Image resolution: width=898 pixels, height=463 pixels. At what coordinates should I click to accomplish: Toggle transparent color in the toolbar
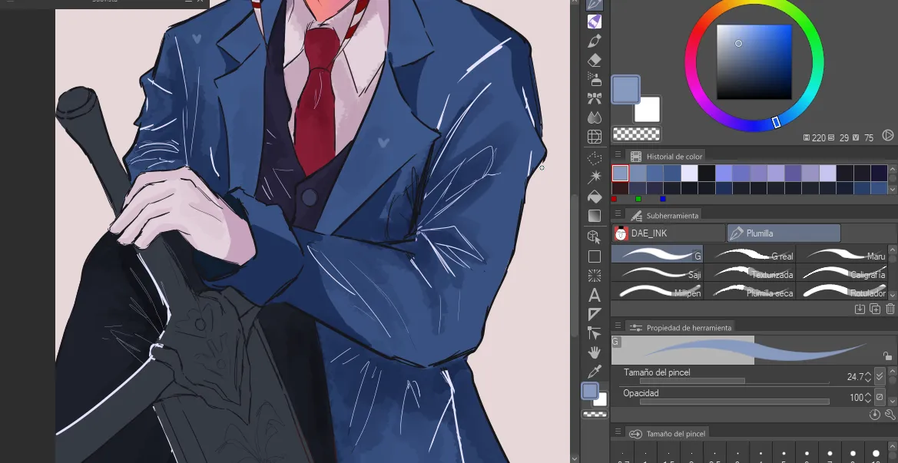[x=595, y=415]
